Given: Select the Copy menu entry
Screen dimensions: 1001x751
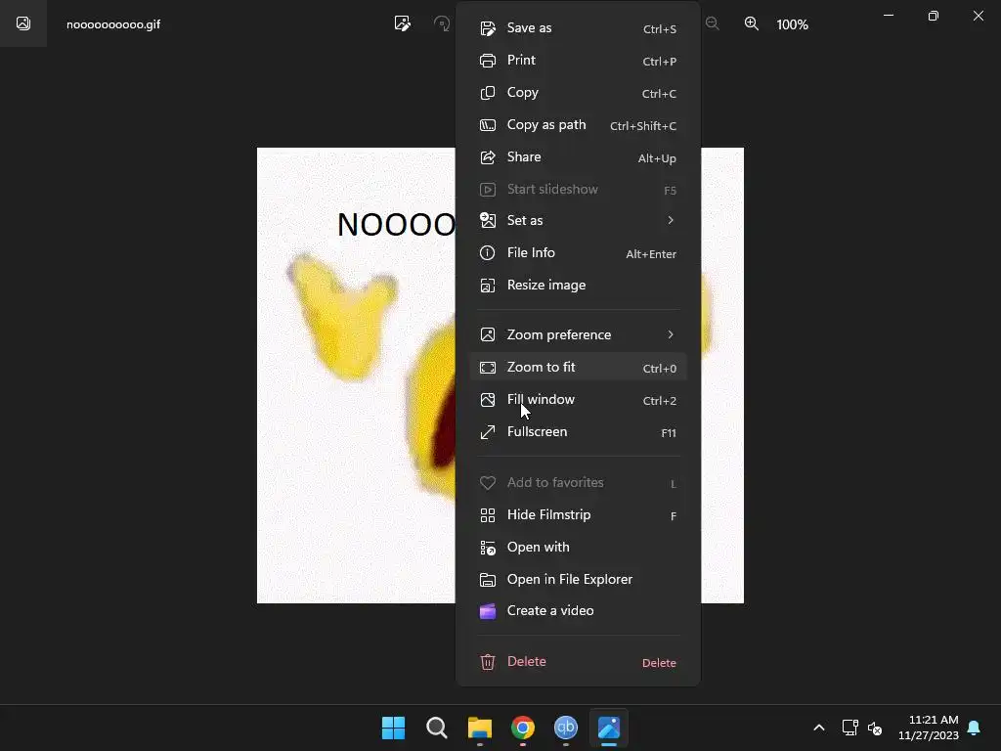Looking at the screenshot, I should [x=578, y=93].
